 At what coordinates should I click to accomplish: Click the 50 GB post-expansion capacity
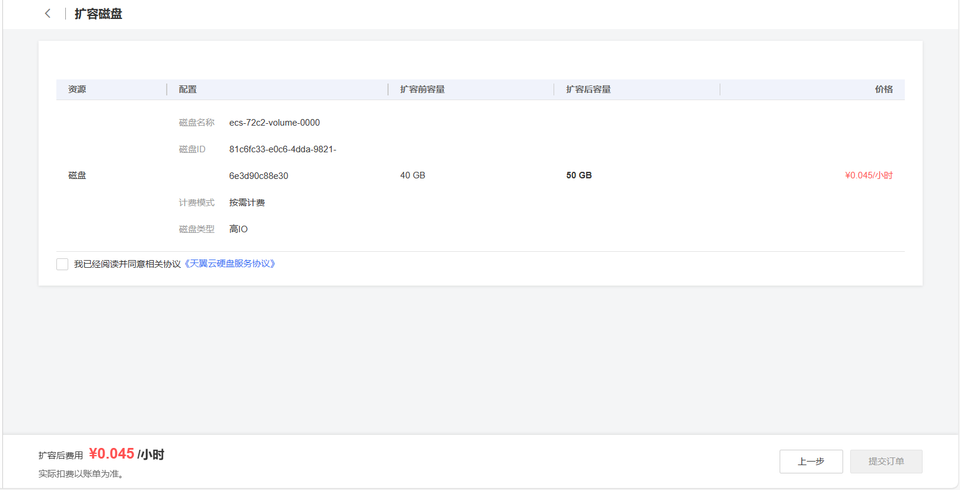578,175
